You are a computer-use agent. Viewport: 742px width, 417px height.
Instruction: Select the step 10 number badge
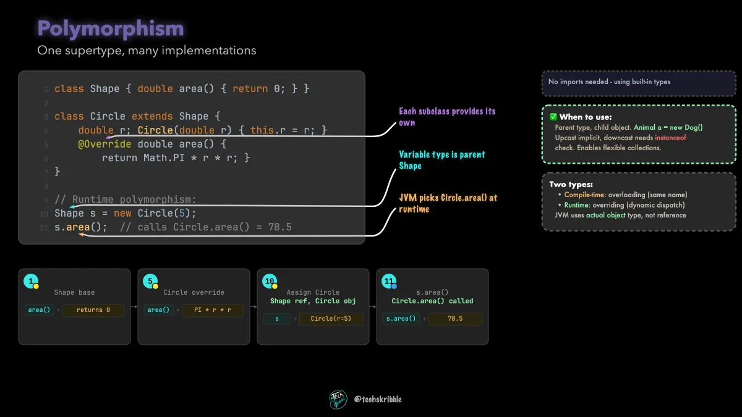(270, 281)
